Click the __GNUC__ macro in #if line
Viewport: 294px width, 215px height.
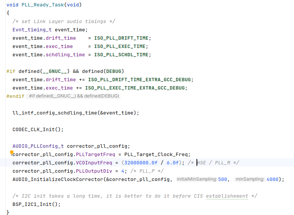point(54,71)
